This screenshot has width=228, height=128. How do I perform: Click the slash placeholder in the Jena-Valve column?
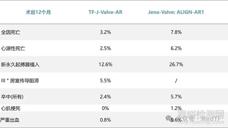point(176,81)
